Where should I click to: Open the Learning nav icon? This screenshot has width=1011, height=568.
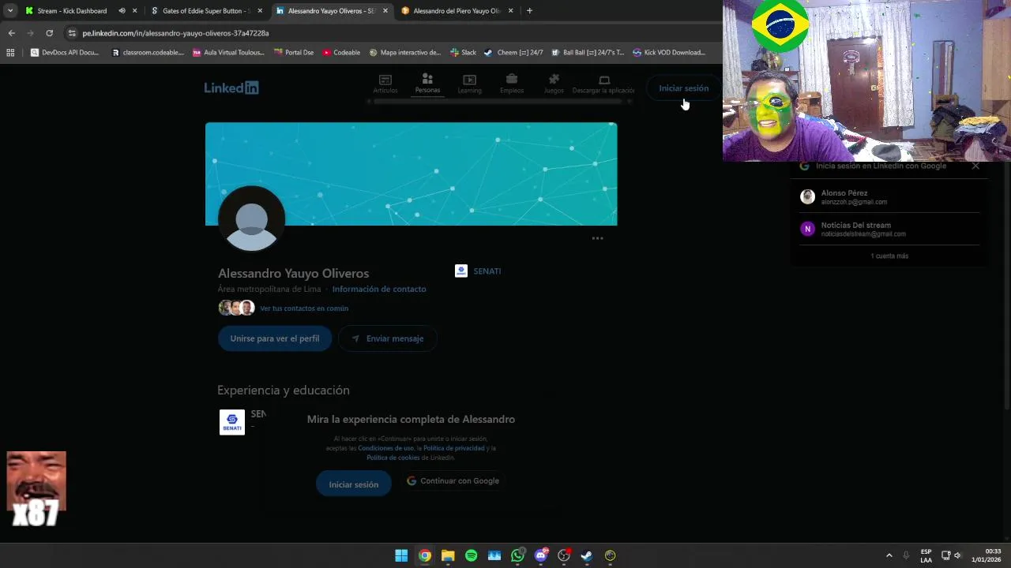click(469, 84)
